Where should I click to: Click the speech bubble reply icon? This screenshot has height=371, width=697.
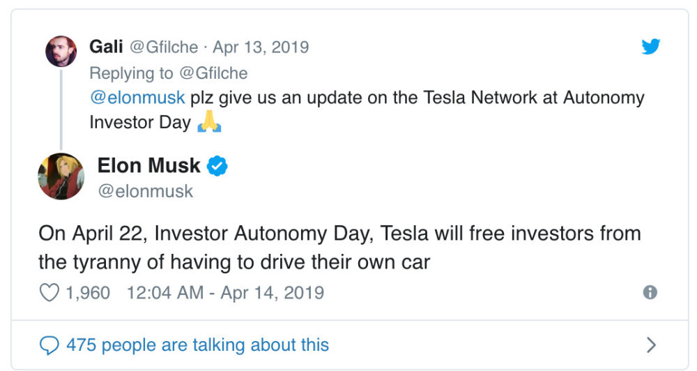pyautogui.click(x=49, y=345)
